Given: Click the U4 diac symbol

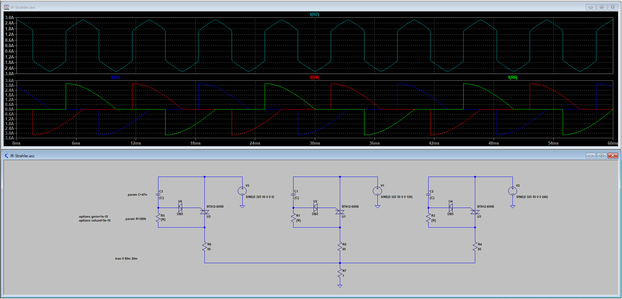Looking at the screenshot, I should (x=451, y=208).
